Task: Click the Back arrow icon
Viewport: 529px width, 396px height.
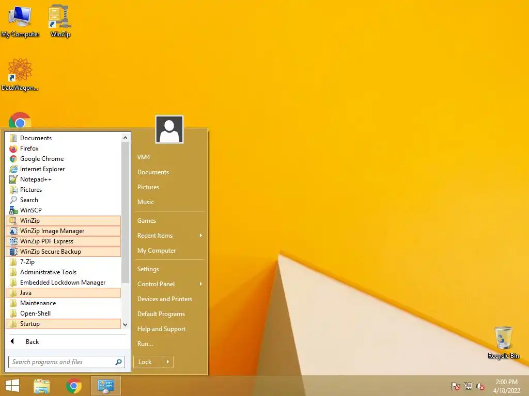Action: point(12,341)
